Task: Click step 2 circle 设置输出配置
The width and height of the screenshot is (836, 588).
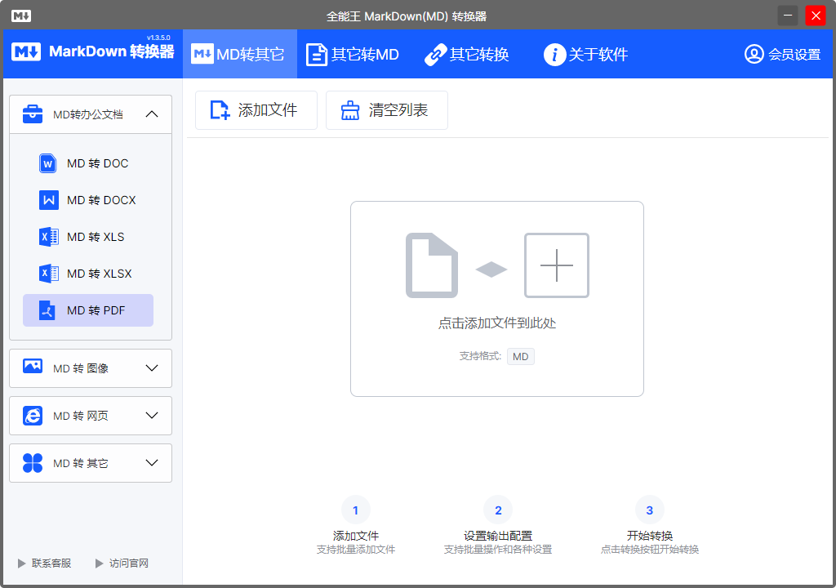Action: [498, 510]
